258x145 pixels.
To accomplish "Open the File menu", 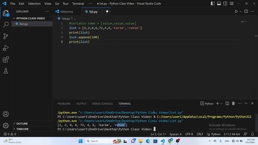I will click(x=12, y=4).
